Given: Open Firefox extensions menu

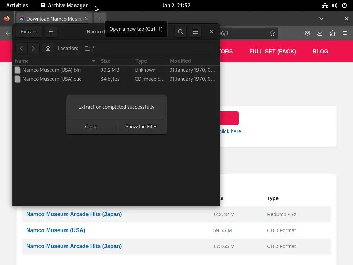Looking at the screenshot, I should point(332,33).
